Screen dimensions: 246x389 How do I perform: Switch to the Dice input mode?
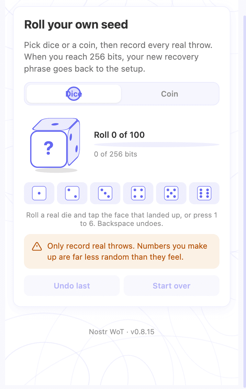pos(74,94)
